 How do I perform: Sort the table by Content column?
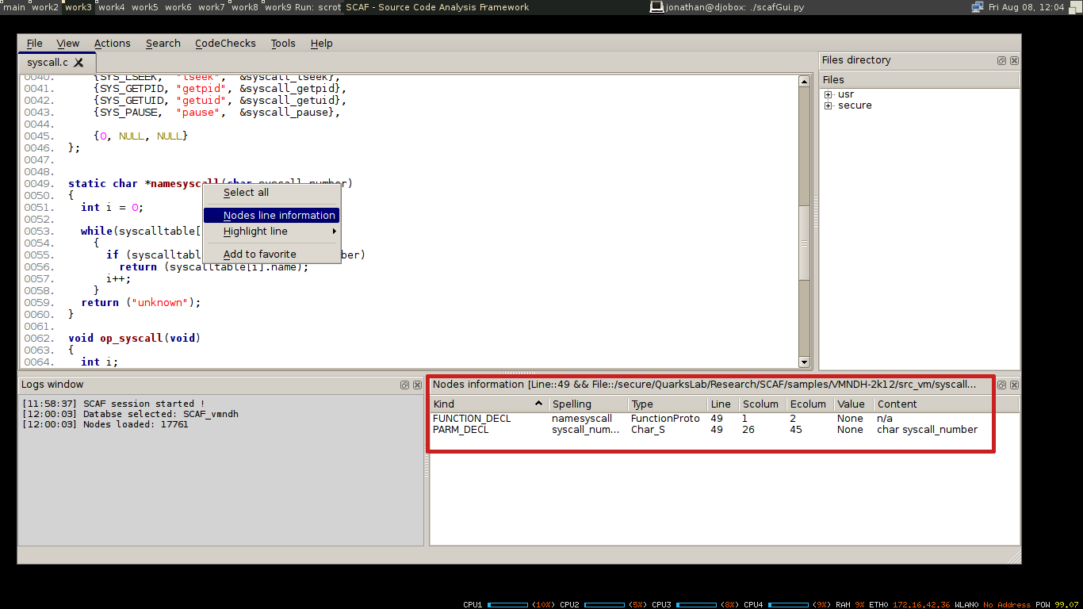tap(946, 404)
